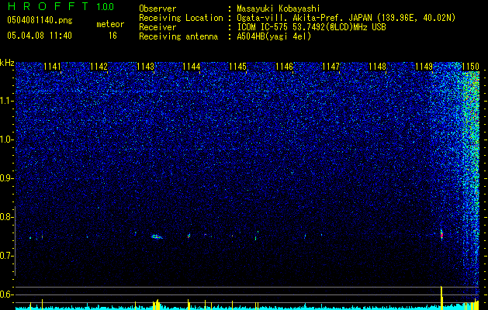
Task: Click the Receiving antenna label
Action: (x=178, y=36)
